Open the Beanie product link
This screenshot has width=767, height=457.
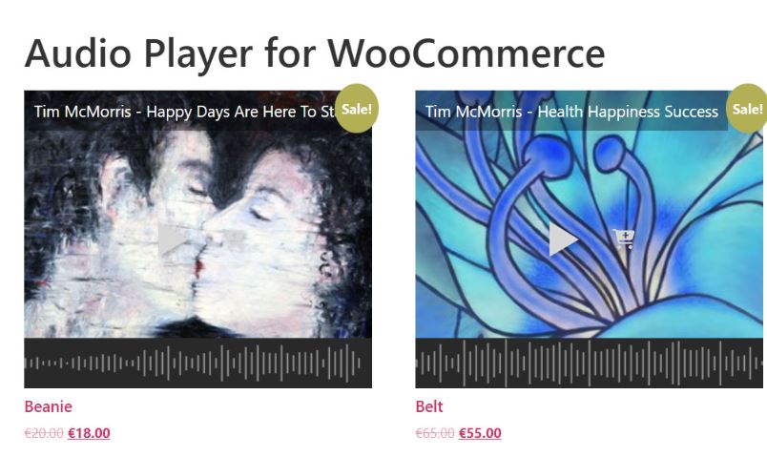click(49, 406)
